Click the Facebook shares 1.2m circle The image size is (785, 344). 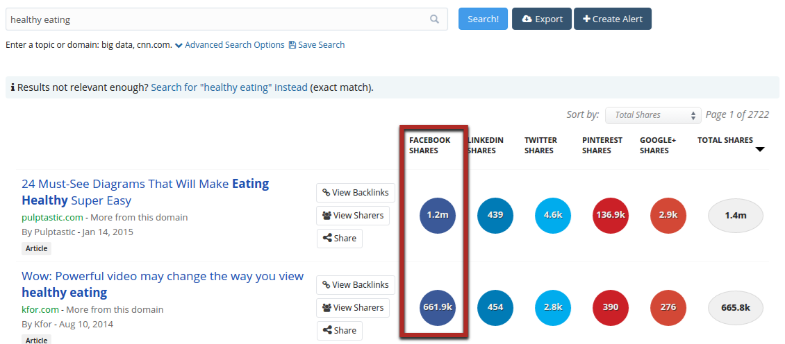(438, 216)
